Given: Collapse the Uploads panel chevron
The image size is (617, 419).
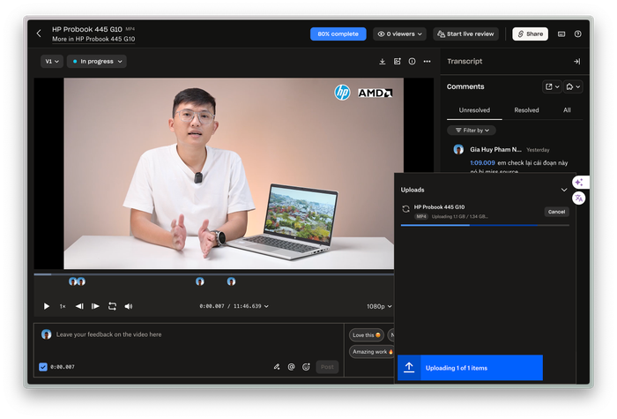Looking at the screenshot, I should click(x=564, y=190).
